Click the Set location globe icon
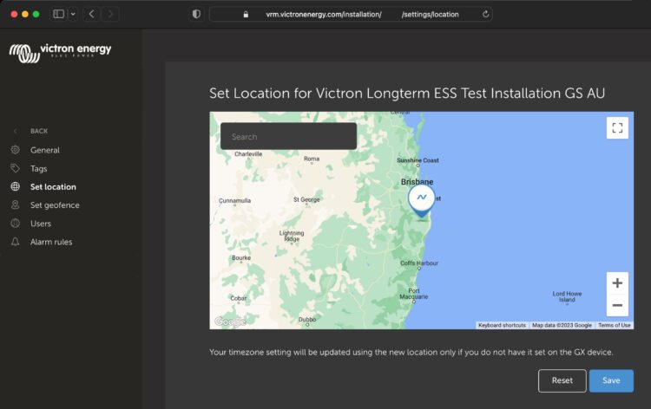Screen dimensions: 651x409 (x=16, y=186)
